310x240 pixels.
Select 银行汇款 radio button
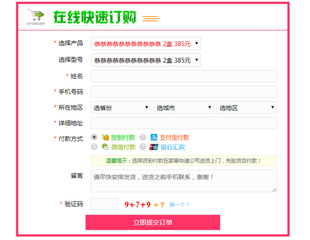(143, 146)
